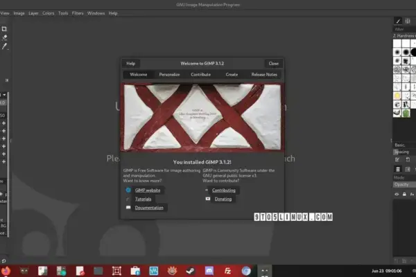The height and width of the screenshot is (277, 416).
Task: Open the layer Mode dropdown
Action: (404, 177)
